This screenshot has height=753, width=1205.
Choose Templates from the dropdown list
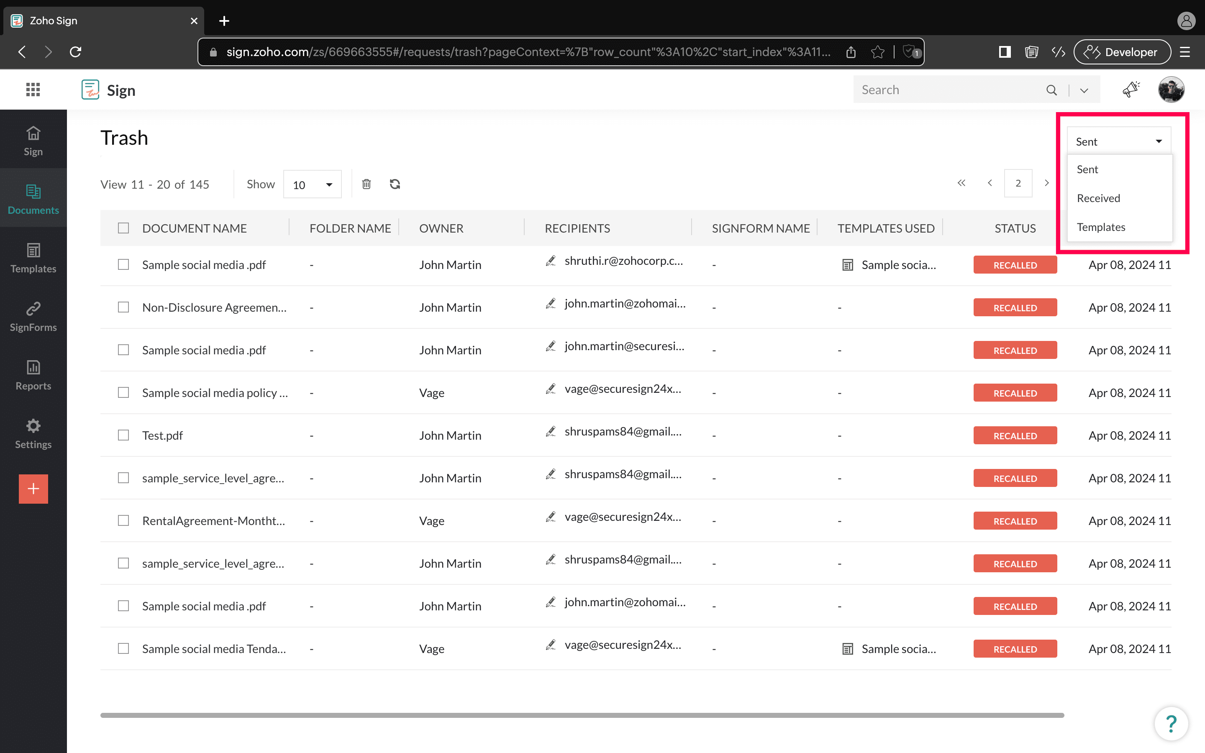pos(1101,227)
